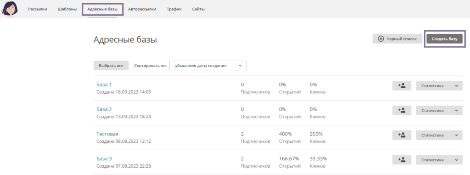470x175 pixels.
Task: Add subscribers to Тестовая base
Action: point(402,135)
